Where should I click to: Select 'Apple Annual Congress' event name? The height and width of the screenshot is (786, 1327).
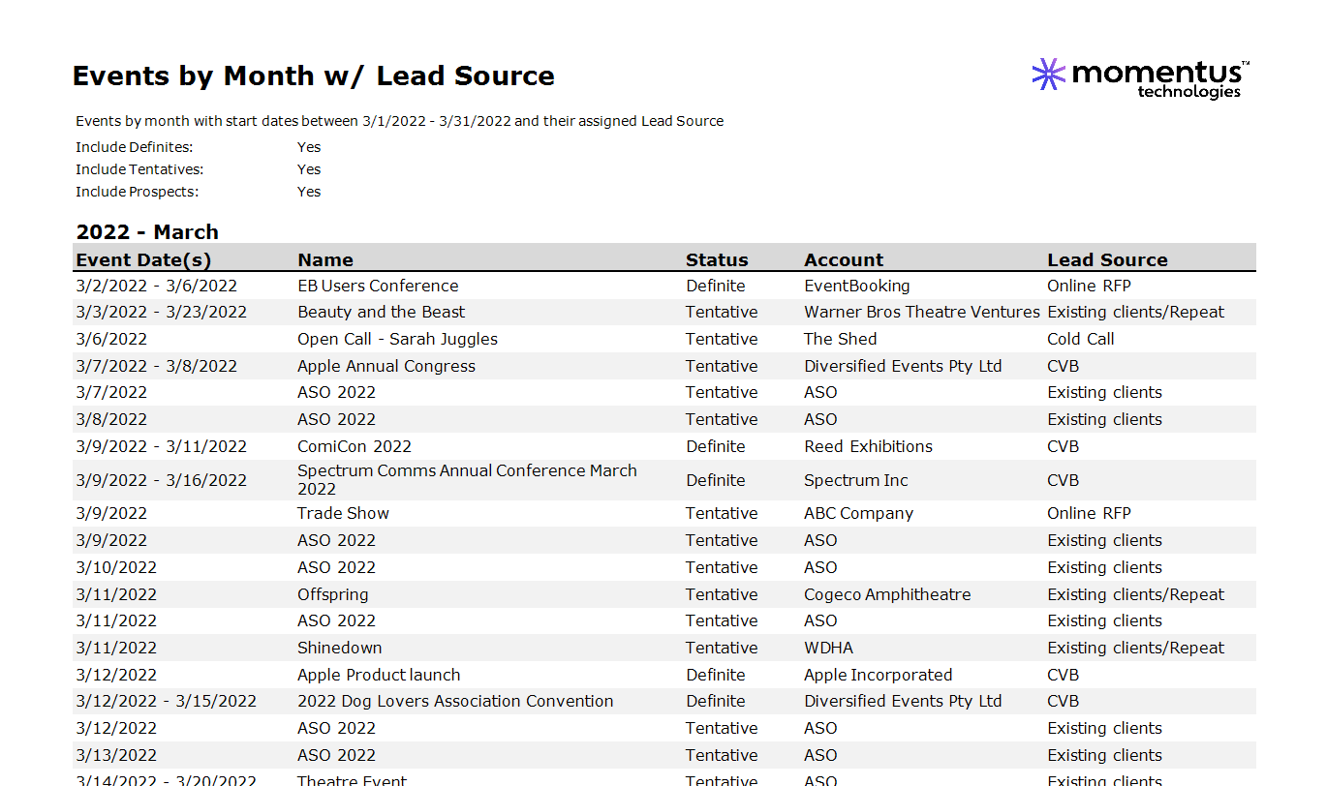point(386,366)
